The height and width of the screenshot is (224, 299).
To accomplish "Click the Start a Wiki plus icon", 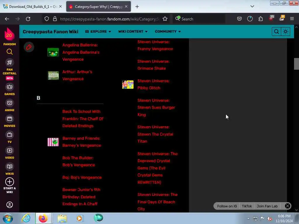I will coord(10,182).
